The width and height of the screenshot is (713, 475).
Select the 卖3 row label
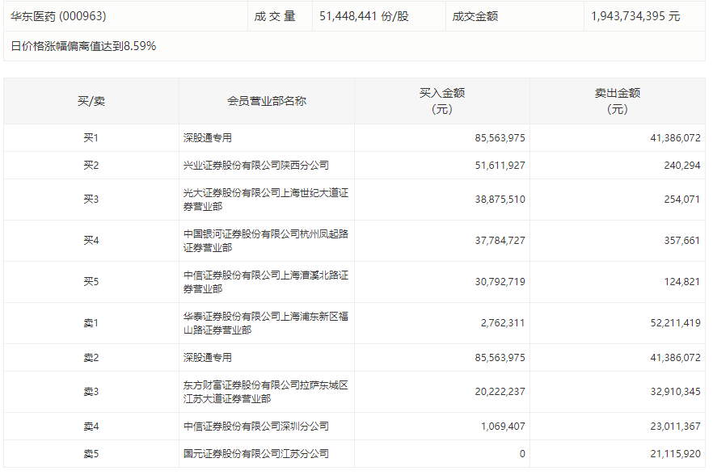click(91, 391)
